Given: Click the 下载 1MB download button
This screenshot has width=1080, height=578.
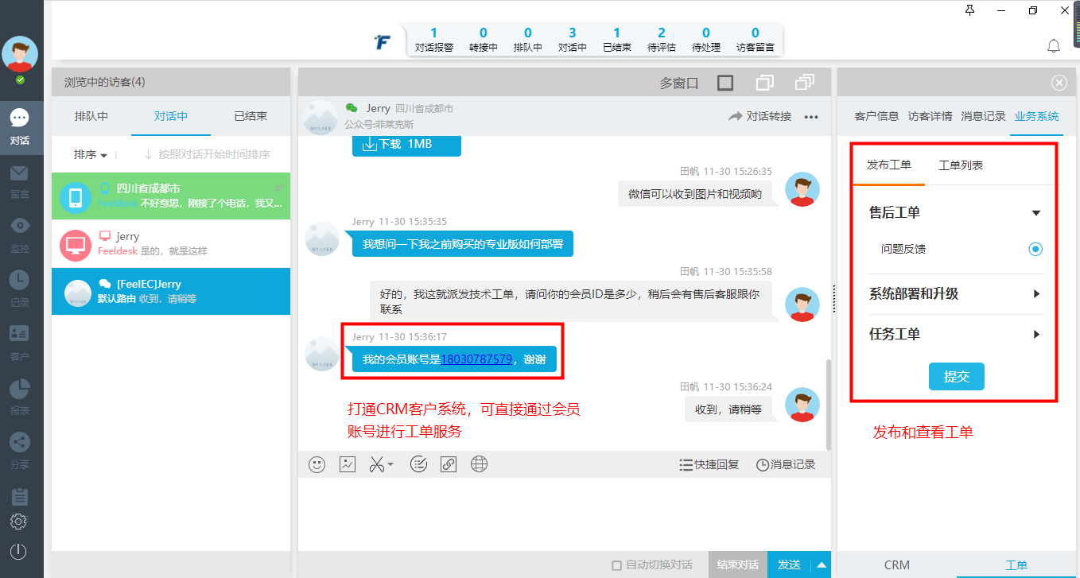Looking at the screenshot, I should point(406,145).
